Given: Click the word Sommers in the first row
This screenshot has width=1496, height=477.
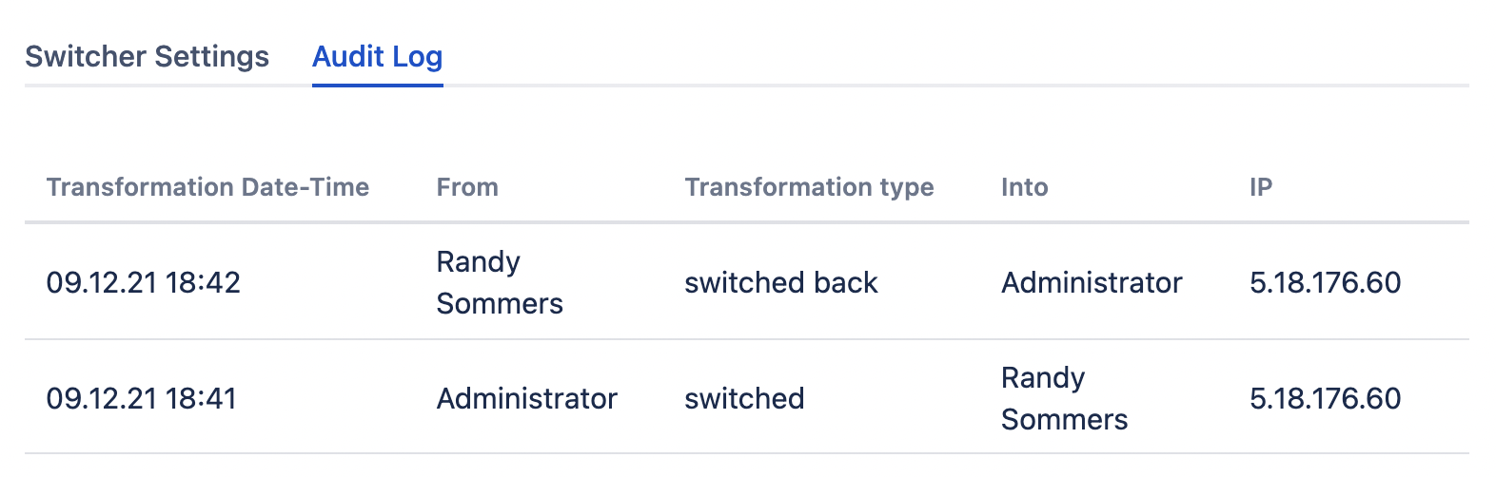Looking at the screenshot, I should pyautogui.click(x=499, y=304).
